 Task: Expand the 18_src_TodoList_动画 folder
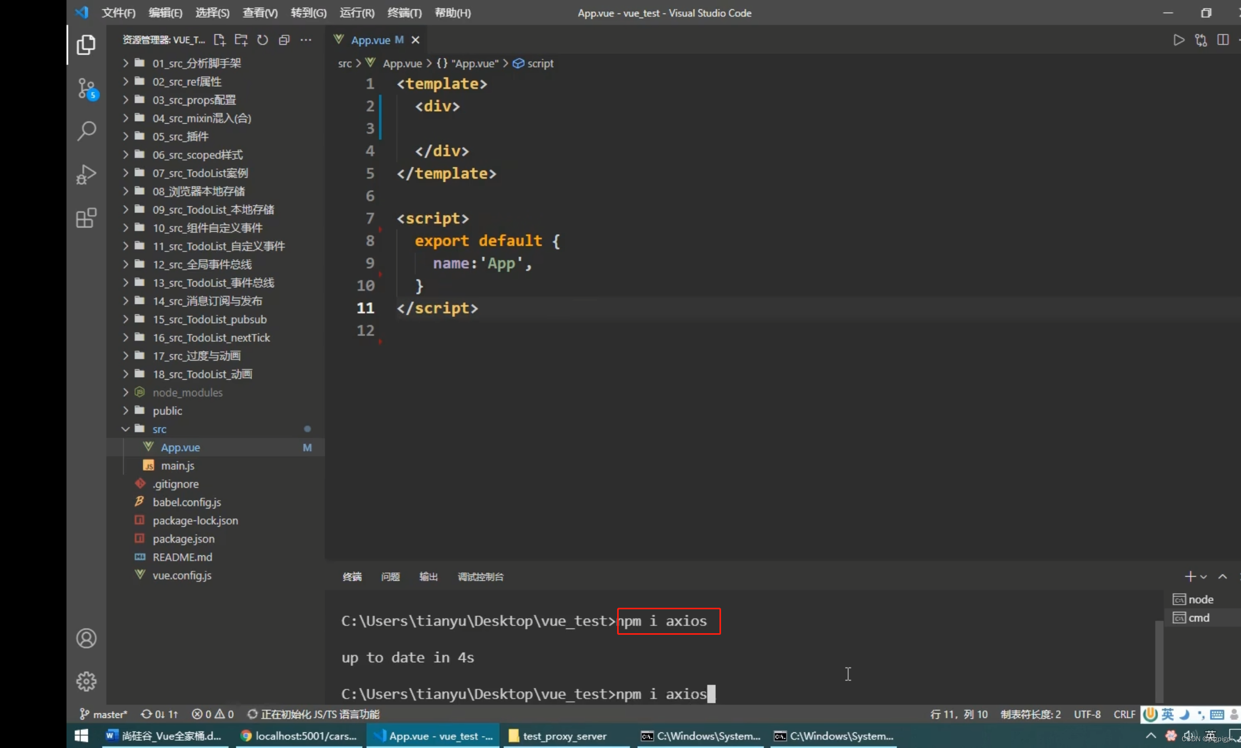(x=216, y=374)
